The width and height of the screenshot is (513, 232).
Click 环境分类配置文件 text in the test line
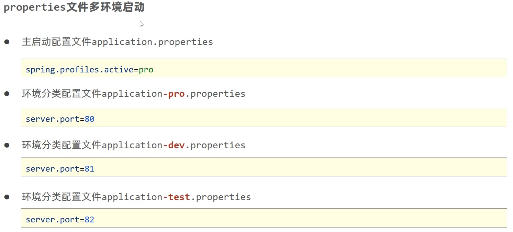[x=62, y=197]
